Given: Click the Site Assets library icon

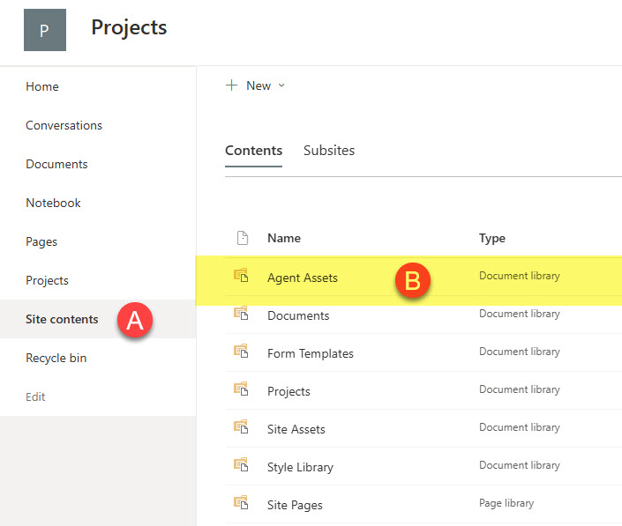Looking at the screenshot, I should [241, 427].
